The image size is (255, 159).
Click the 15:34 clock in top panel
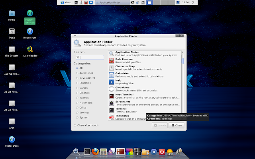[x=185, y=2]
